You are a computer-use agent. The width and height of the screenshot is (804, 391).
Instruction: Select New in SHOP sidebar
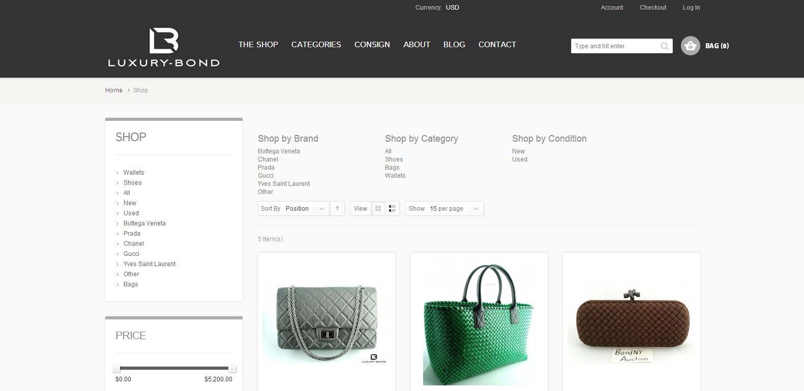pos(130,203)
